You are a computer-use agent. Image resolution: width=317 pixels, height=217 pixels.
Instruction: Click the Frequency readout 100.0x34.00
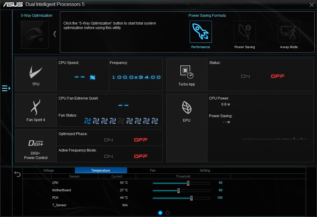tap(136, 77)
